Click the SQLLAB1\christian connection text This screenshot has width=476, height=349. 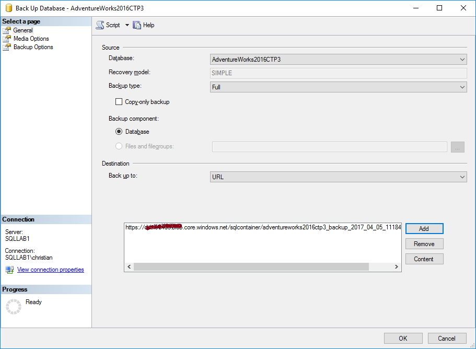(x=29, y=258)
